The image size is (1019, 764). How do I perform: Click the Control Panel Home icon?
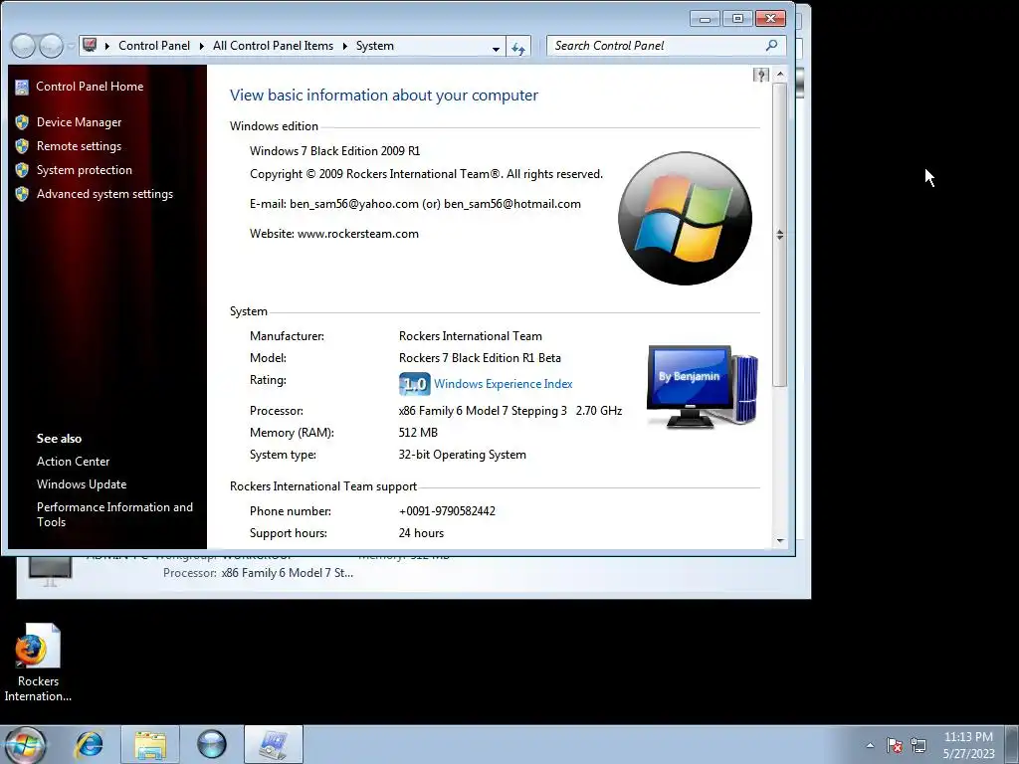(x=22, y=87)
